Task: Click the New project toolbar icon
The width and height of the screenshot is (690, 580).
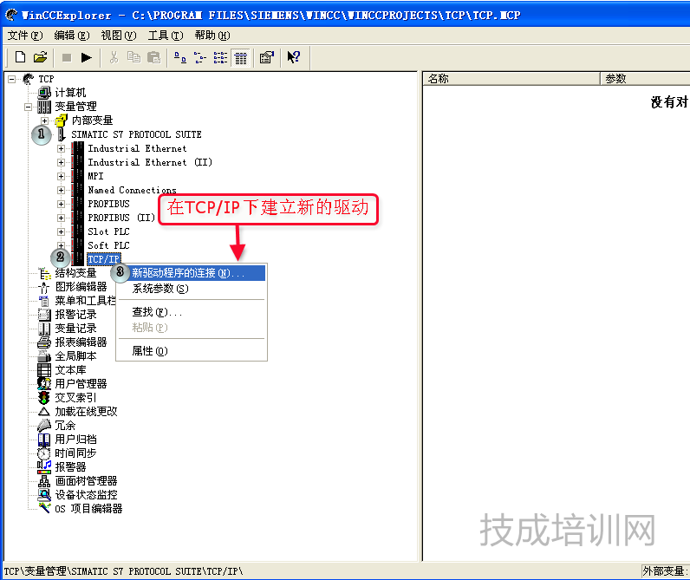Action: pos(20,57)
